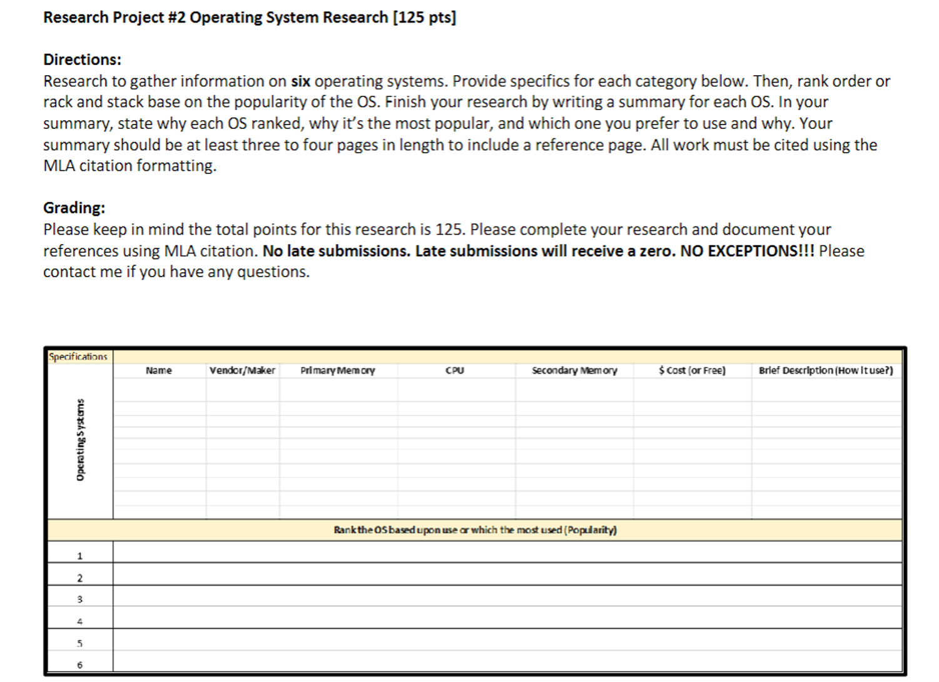939x682 pixels.
Task: Click ranking row number 3
Action: click(79, 598)
